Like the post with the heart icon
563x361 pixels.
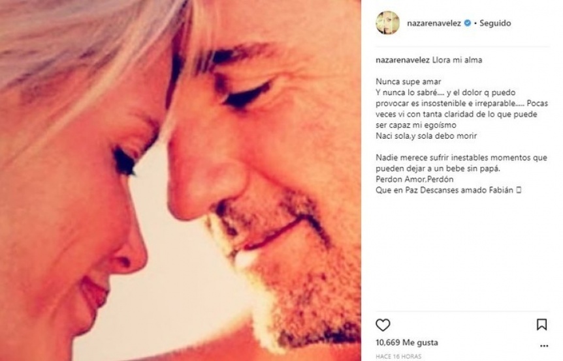pyautogui.click(x=383, y=325)
